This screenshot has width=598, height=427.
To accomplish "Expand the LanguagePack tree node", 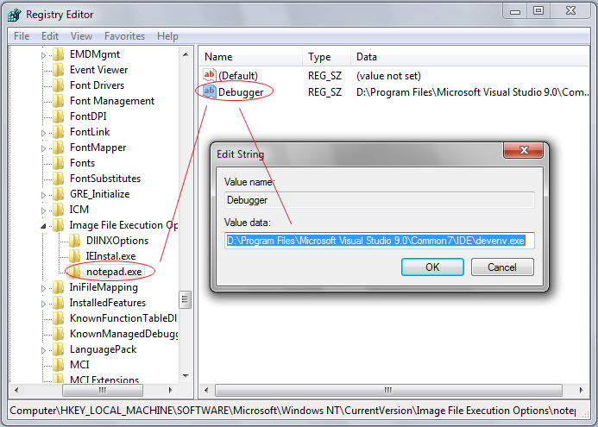I will [43, 351].
